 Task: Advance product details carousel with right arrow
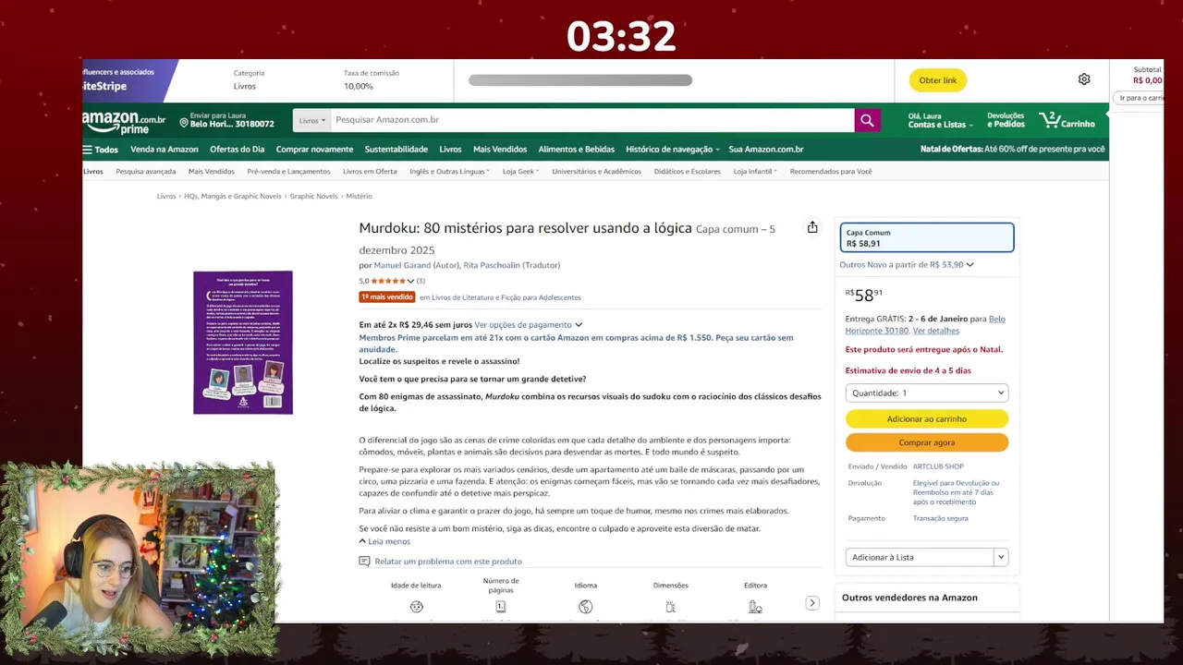(x=811, y=603)
